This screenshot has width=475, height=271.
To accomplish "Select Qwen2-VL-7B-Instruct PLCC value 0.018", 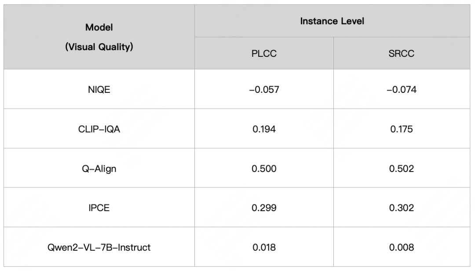I will click(x=264, y=247).
